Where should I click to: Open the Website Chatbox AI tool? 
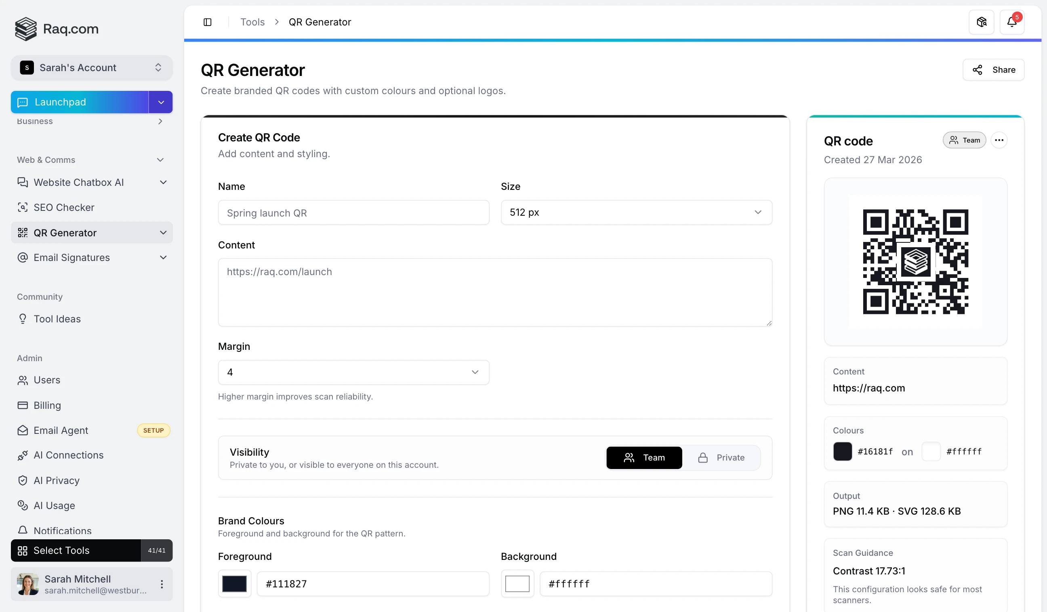click(78, 182)
